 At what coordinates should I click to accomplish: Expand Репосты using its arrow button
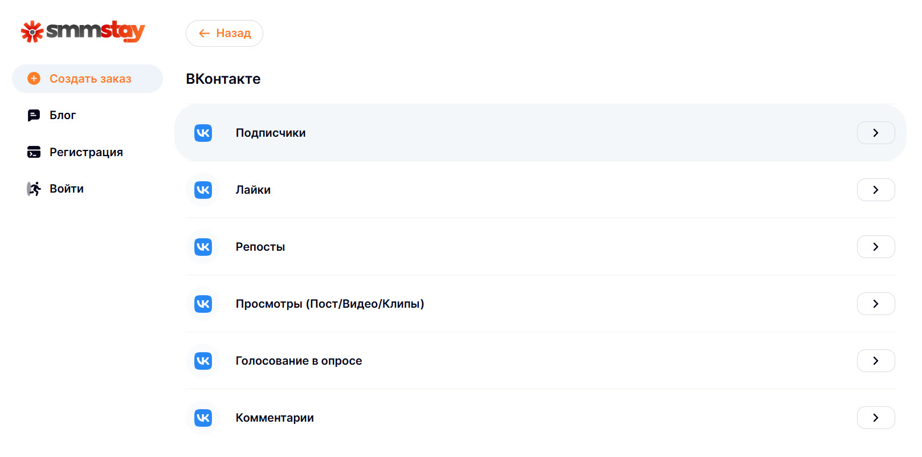coord(875,247)
